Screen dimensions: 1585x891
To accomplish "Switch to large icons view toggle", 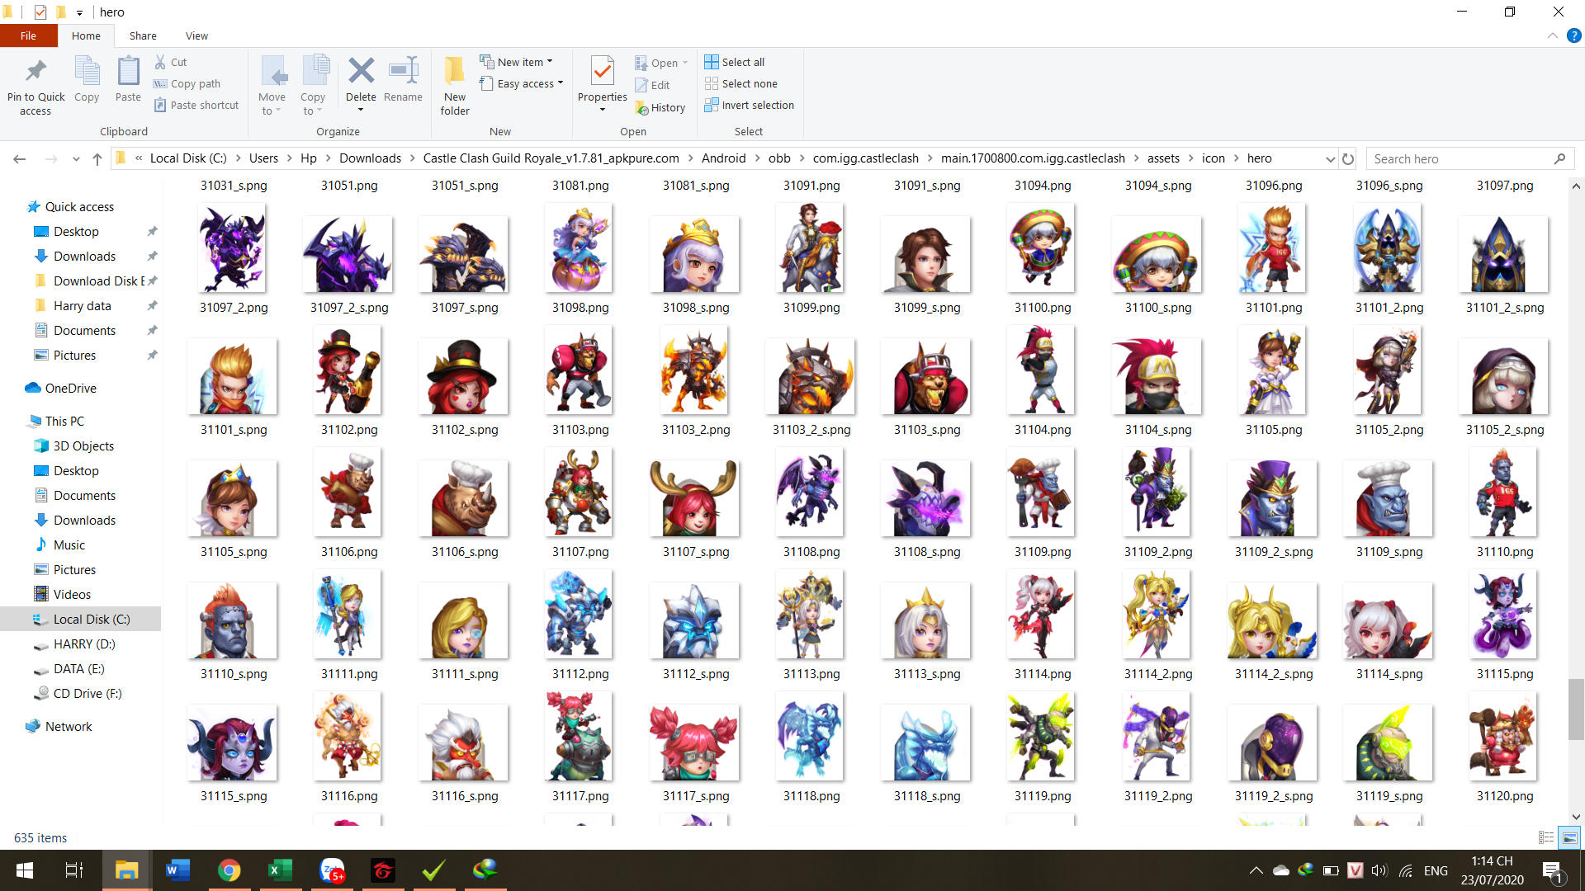I will click(1569, 838).
